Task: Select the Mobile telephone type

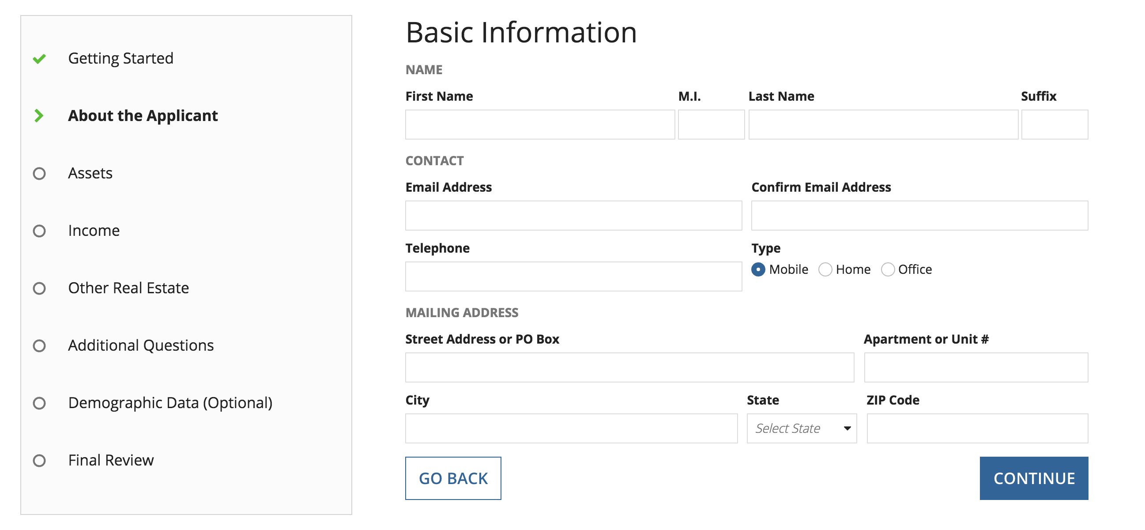Action: [758, 269]
